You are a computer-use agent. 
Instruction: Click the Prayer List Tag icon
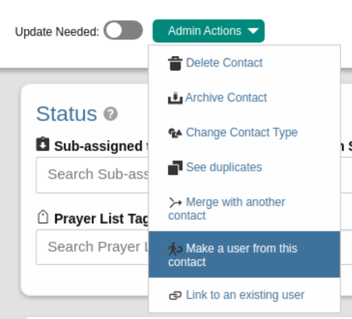tap(43, 217)
